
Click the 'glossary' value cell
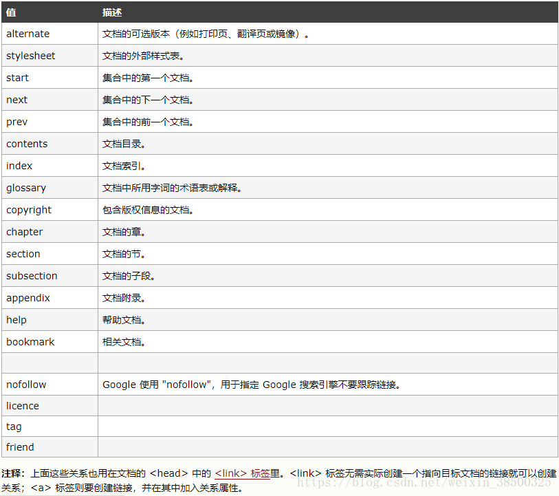tap(50, 188)
